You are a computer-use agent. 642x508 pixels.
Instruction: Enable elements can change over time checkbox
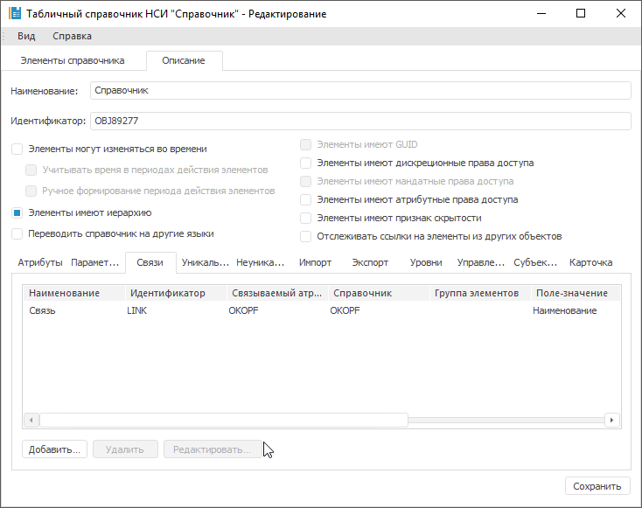(x=17, y=150)
